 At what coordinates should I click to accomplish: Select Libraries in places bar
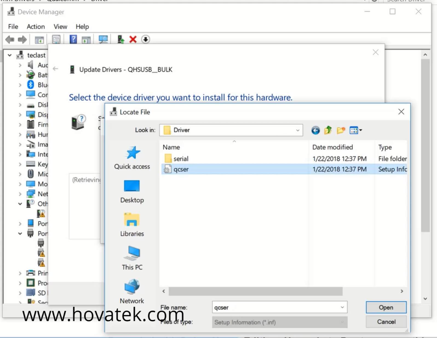tap(132, 225)
